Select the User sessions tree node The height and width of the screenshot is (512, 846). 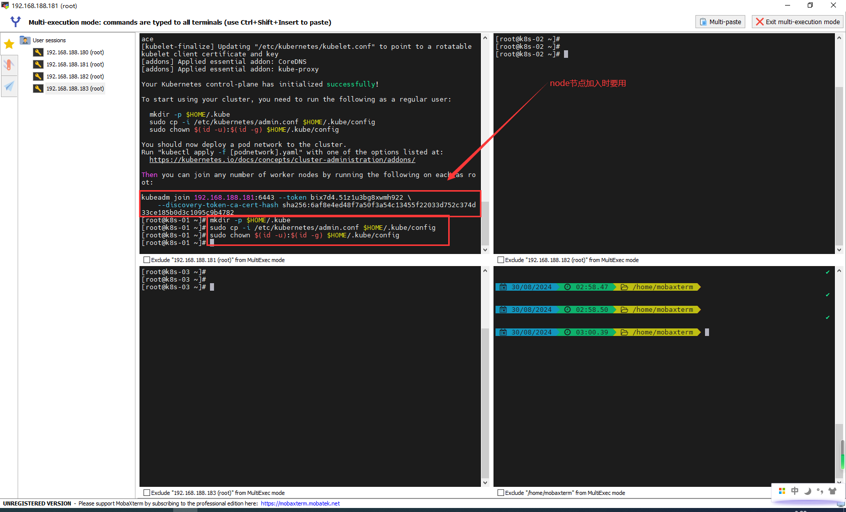pos(49,40)
